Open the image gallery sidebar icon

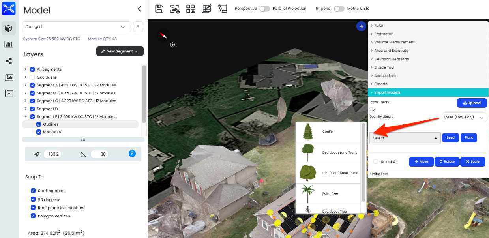click(x=9, y=77)
